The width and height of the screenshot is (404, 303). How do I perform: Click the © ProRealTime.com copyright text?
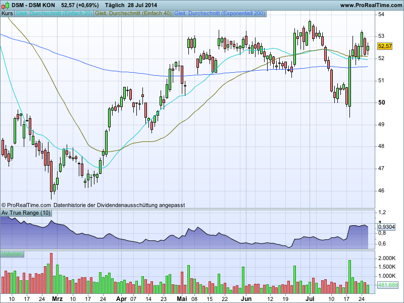26,206
